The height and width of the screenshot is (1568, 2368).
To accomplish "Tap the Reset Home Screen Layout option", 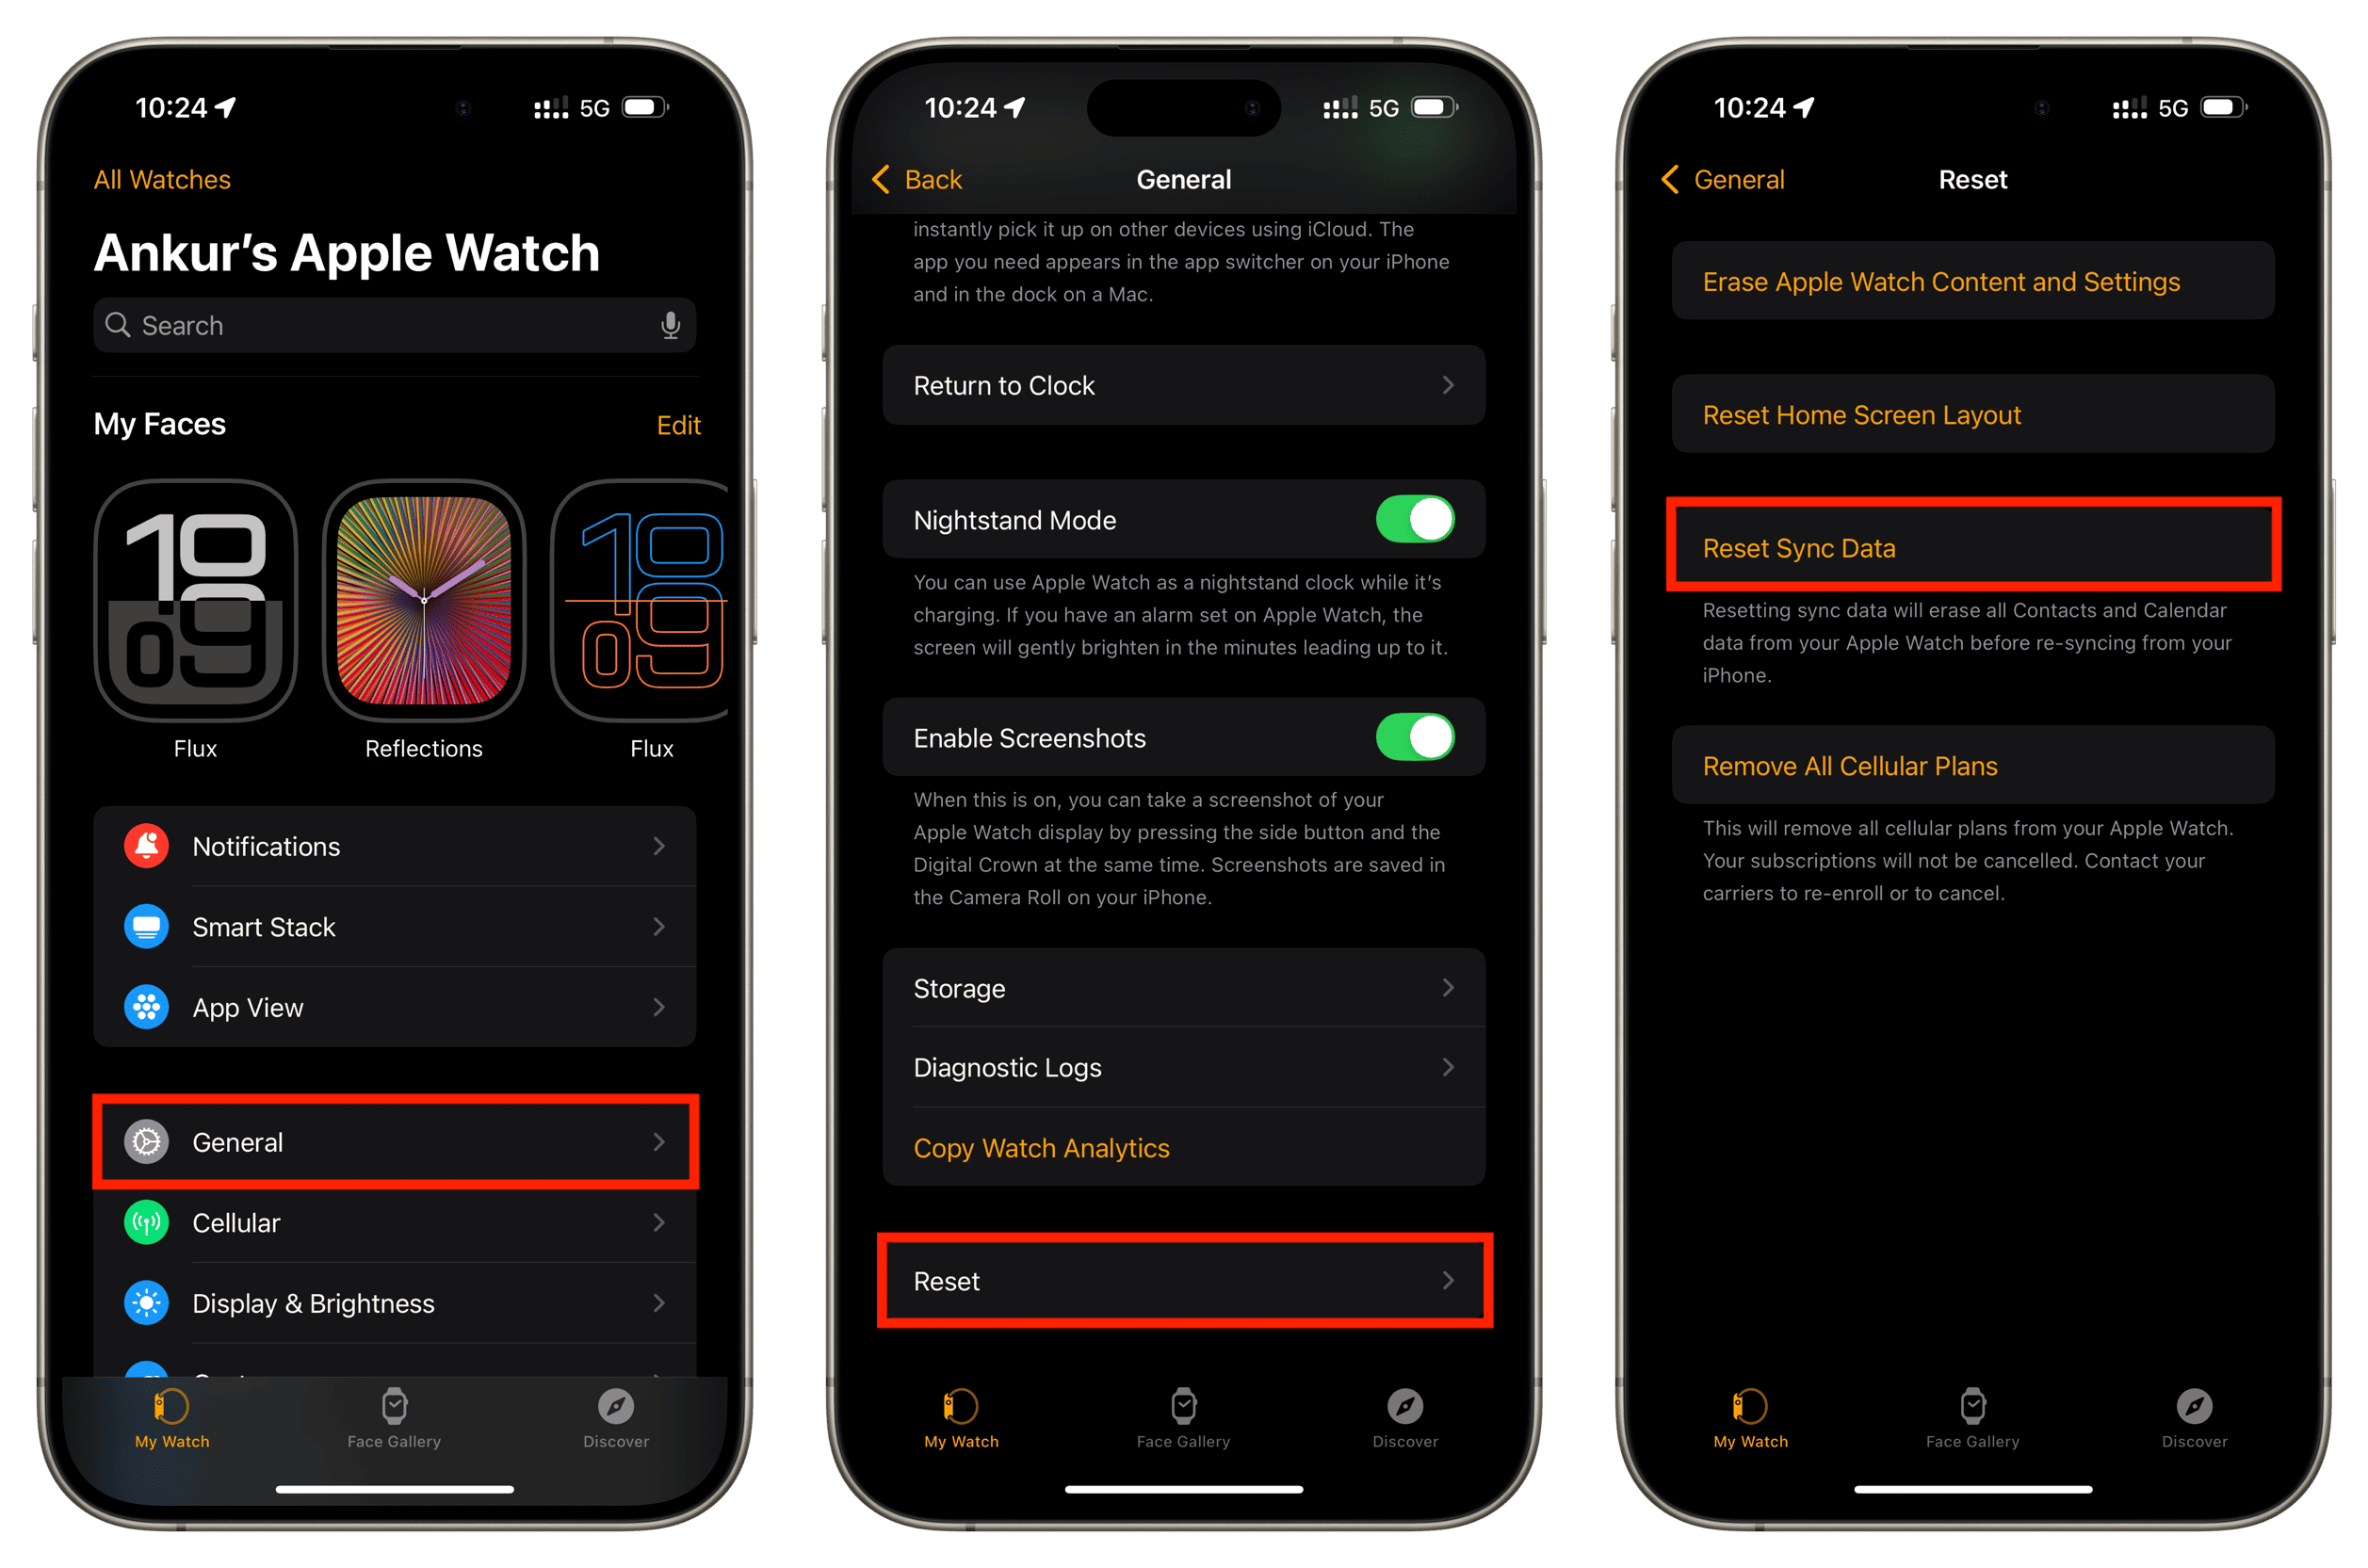I will (x=1971, y=414).
